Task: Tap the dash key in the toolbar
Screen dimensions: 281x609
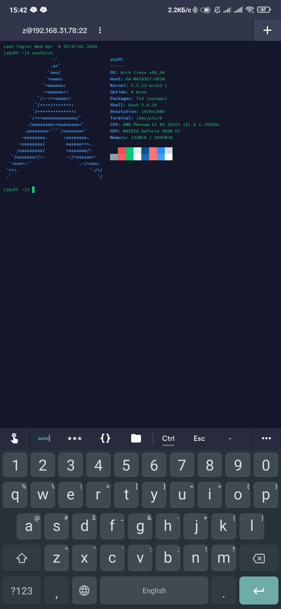Action: tap(230, 439)
